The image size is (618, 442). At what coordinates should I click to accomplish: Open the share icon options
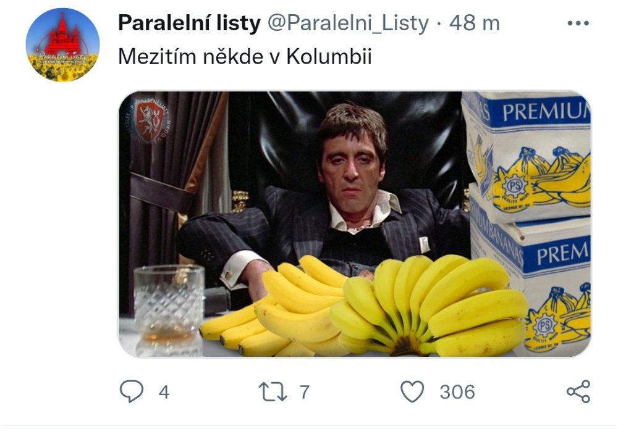(x=578, y=392)
